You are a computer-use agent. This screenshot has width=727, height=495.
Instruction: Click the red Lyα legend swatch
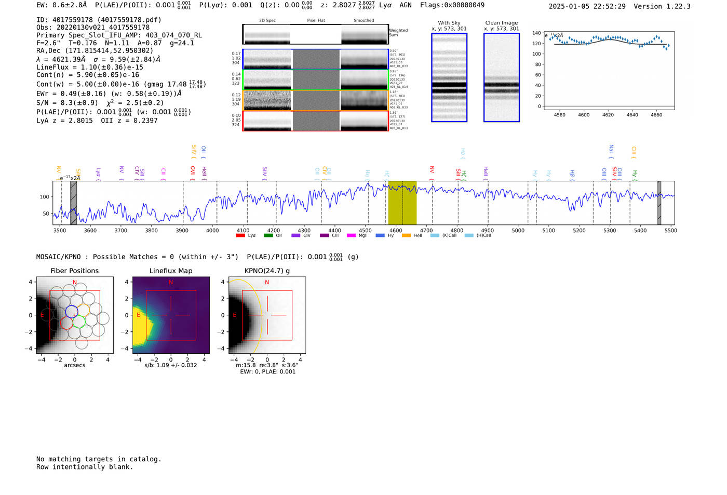tap(240, 236)
